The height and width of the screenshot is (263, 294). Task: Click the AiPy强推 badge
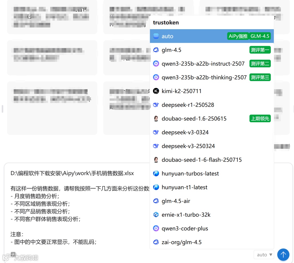coord(238,36)
